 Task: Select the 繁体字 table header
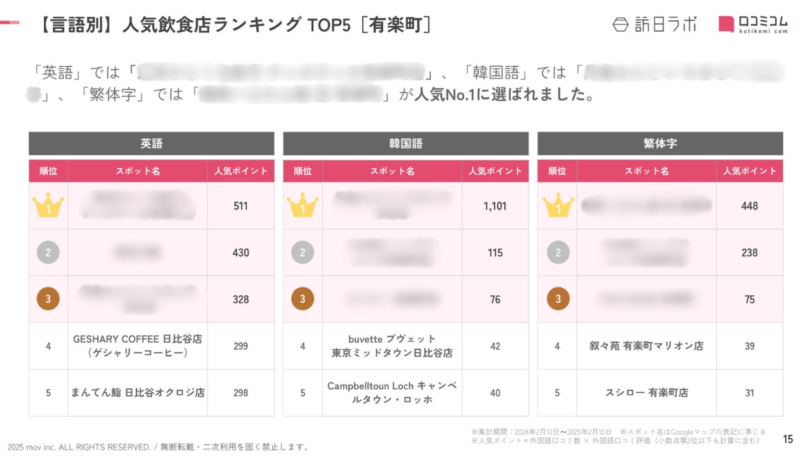660,143
